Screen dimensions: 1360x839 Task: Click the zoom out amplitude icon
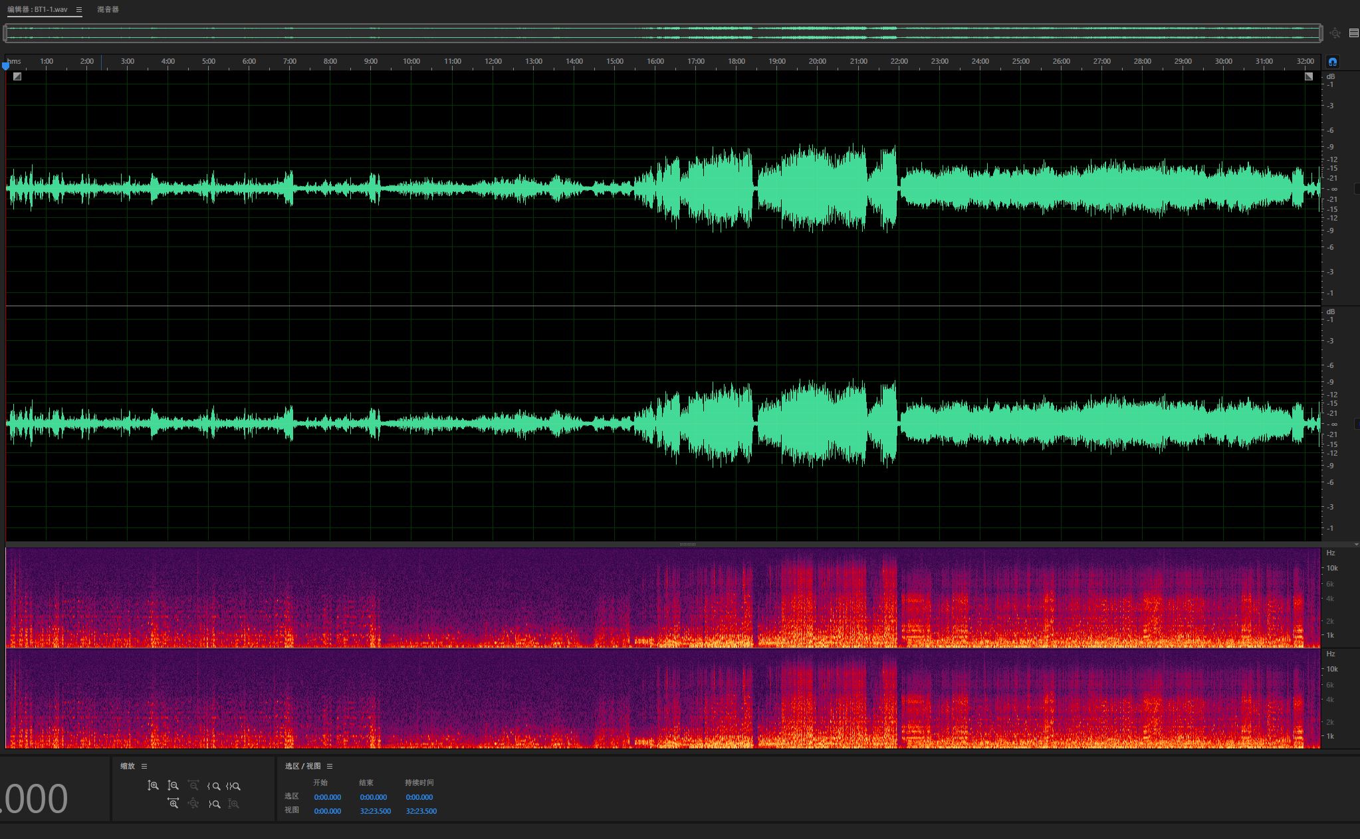click(x=173, y=786)
